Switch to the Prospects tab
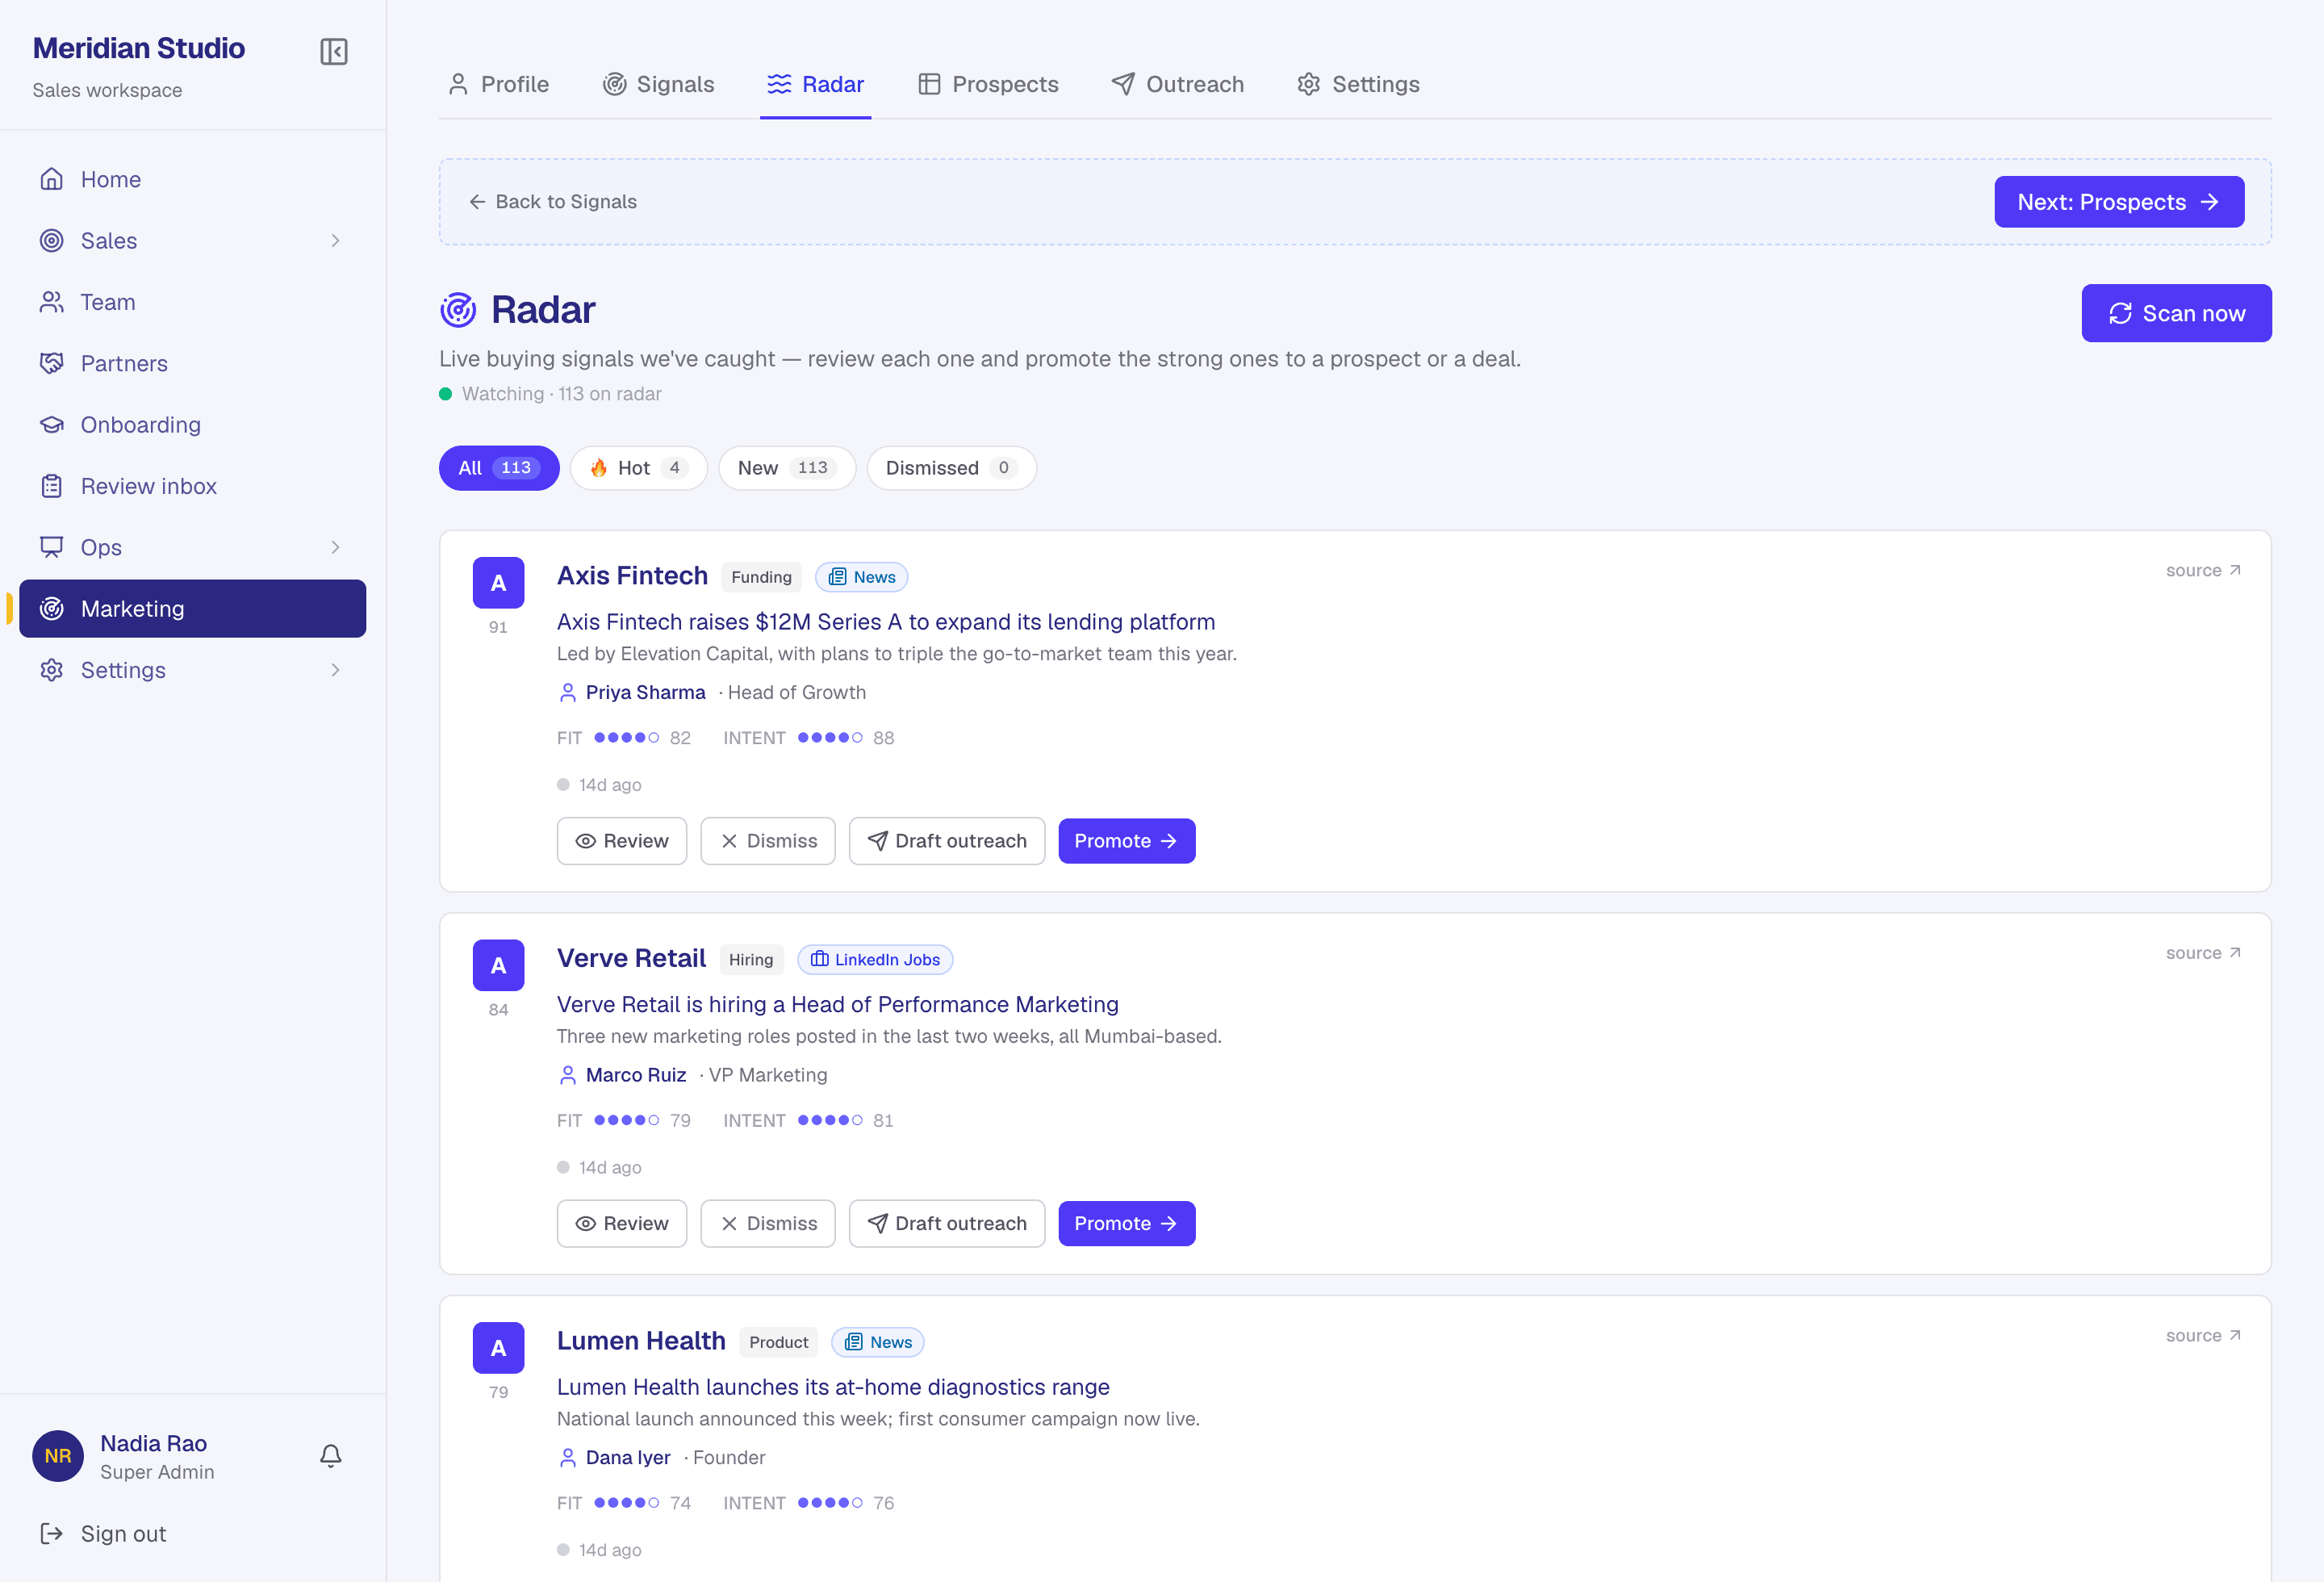 tap(988, 84)
